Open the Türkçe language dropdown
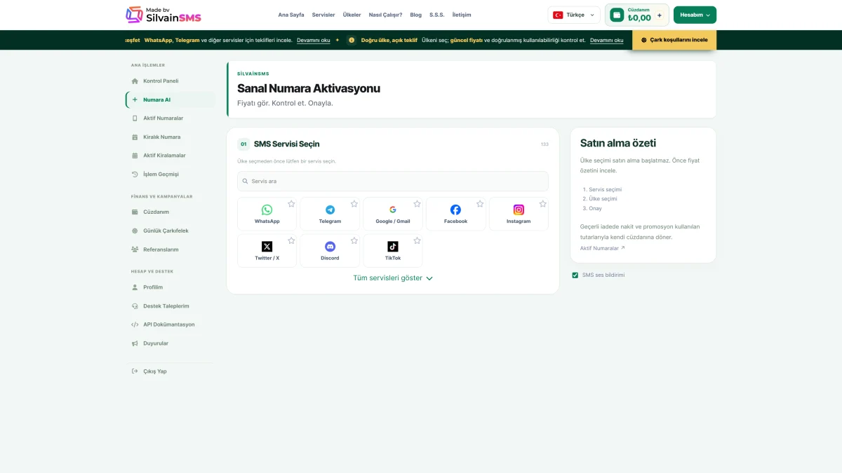The width and height of the screenshot is (842, 473). 574,15
